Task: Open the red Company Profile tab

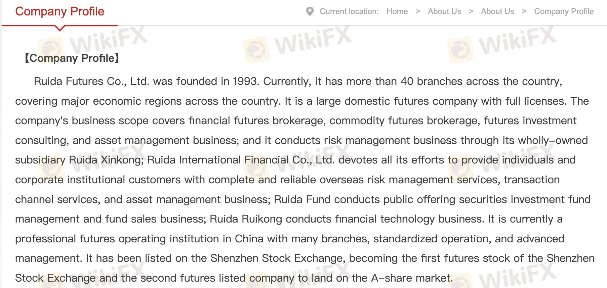Action: coord(60,11)
